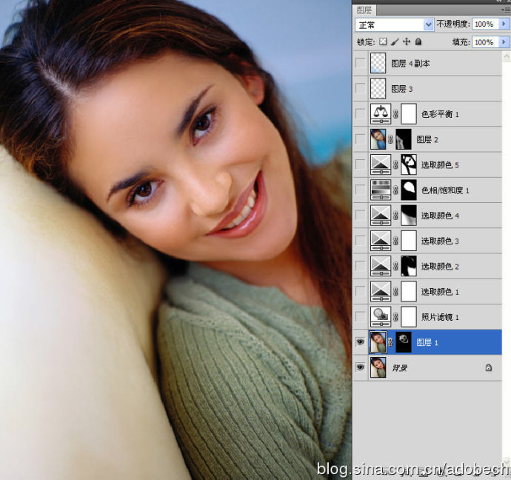Hide the 背景 layer
This screenshot has height=480, width=511.
pyautogui.click(x=360, y=367)
